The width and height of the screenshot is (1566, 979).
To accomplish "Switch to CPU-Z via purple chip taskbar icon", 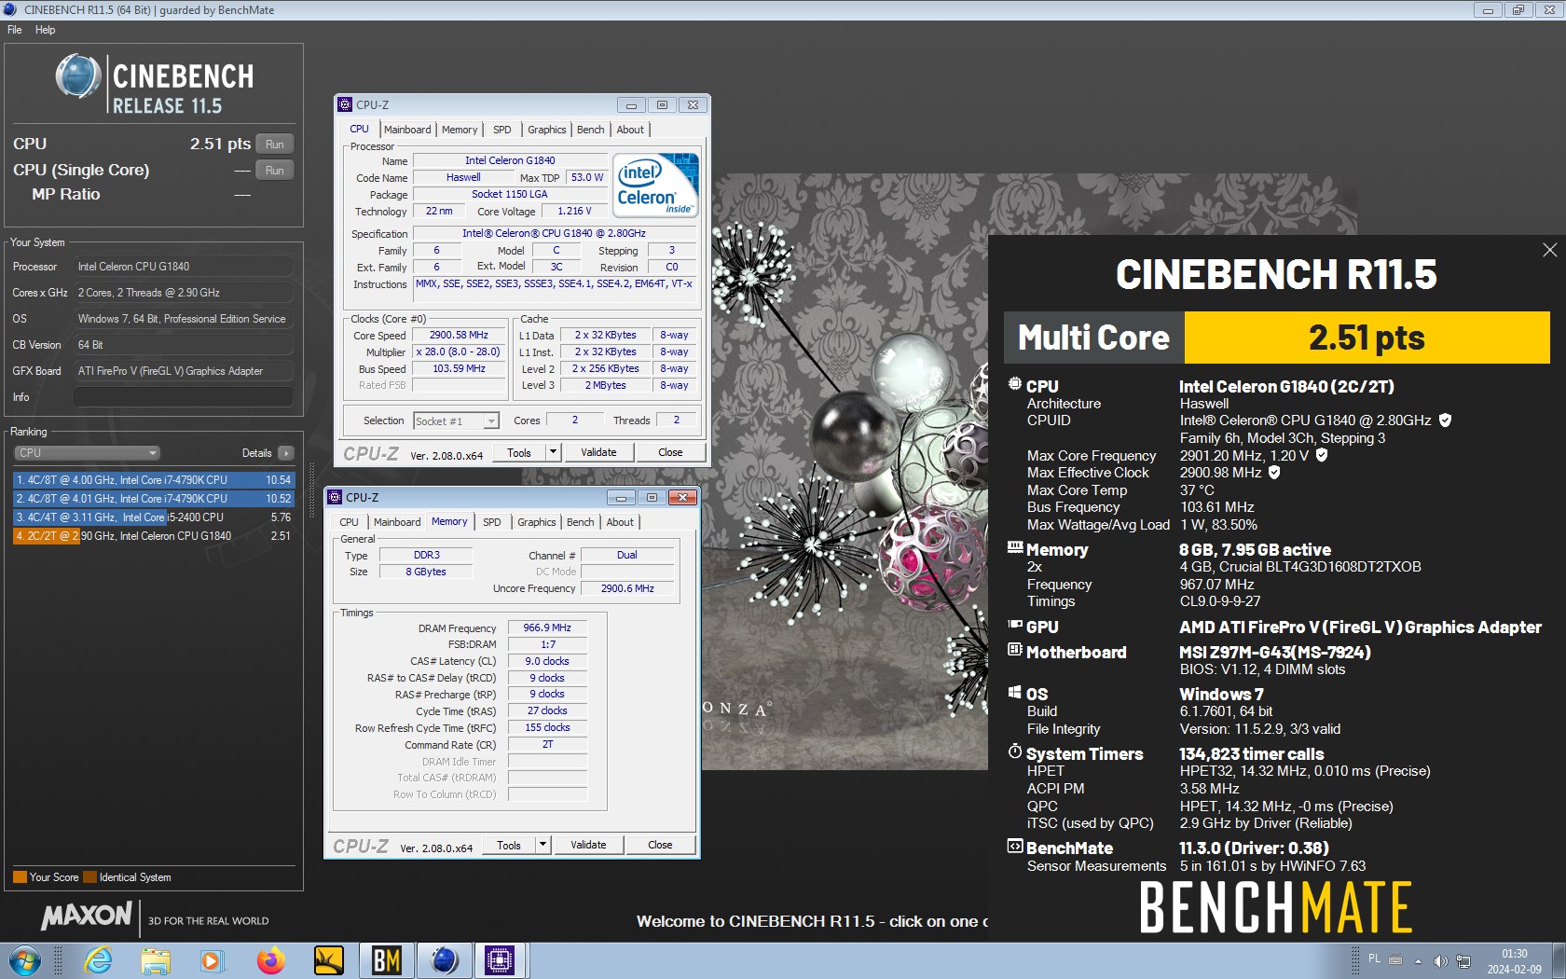I will pos(501,960).
